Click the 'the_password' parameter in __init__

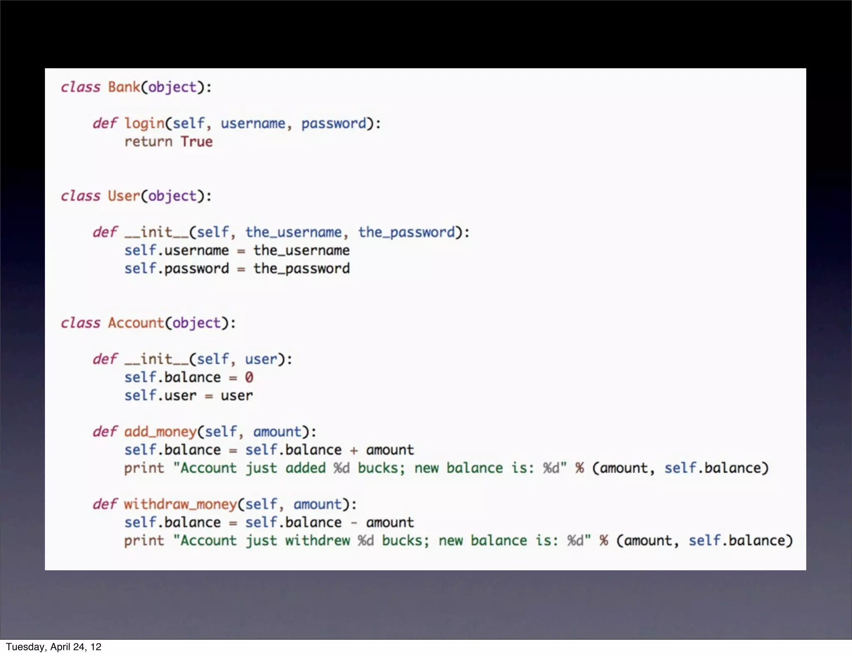tap(406, 232)
